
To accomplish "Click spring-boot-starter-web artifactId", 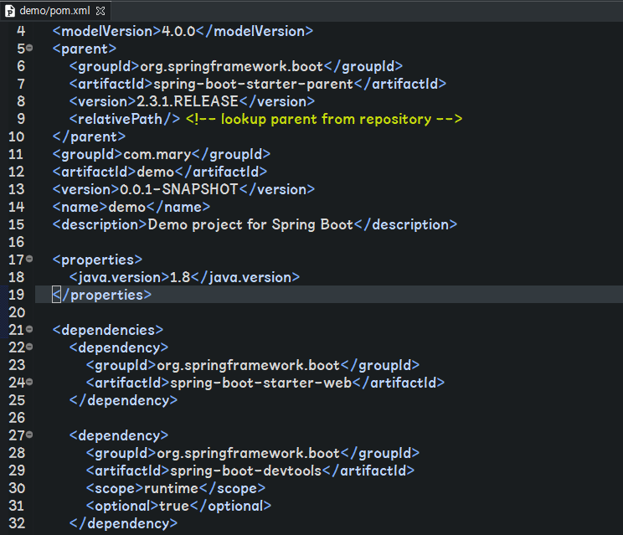I will point(260,383).
